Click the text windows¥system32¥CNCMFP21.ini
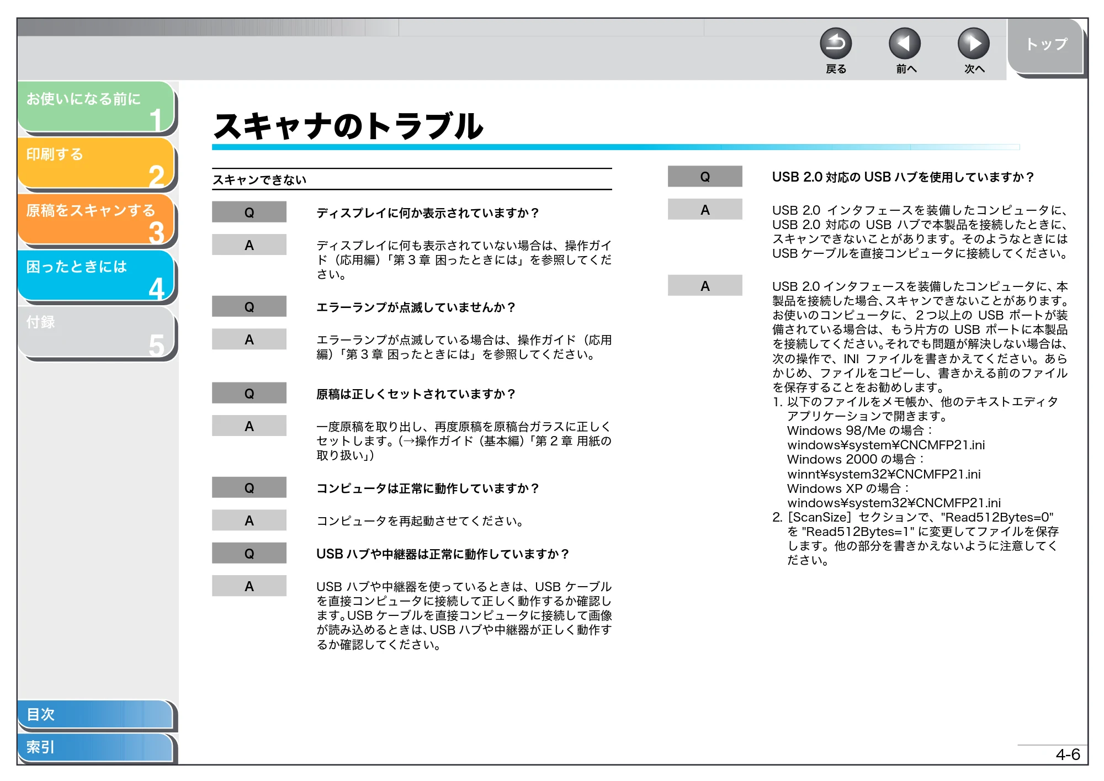 pyautogui.click(x=894, y=503)
